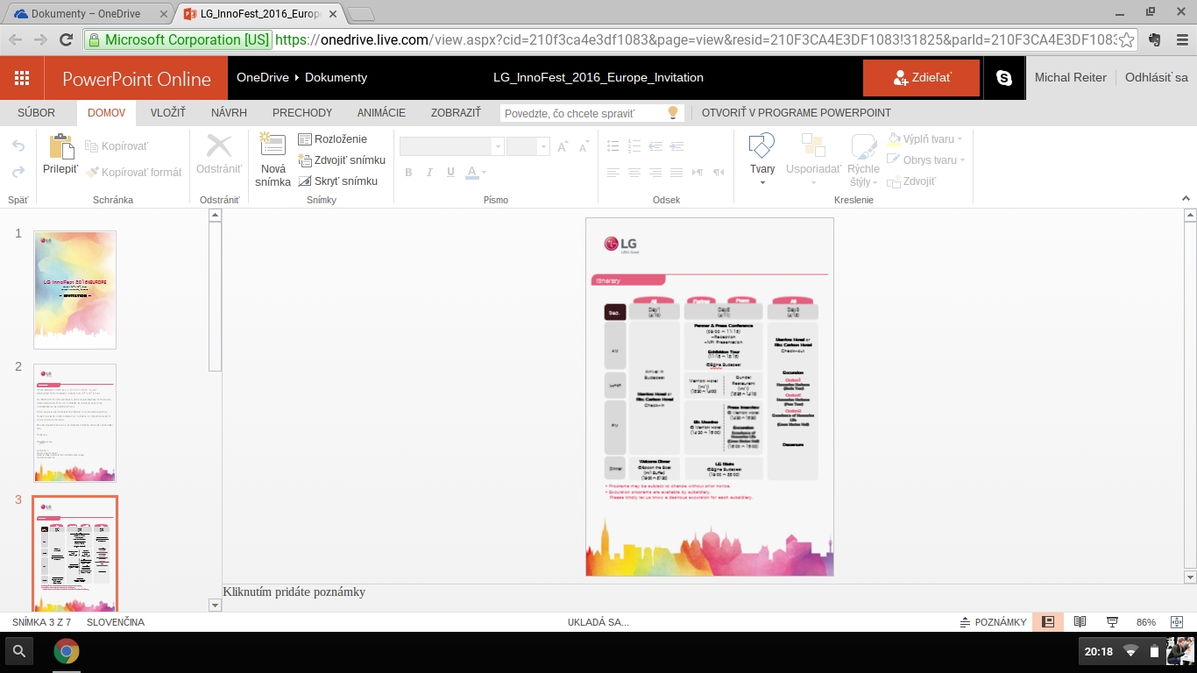Viewport: 1197px width, 673px height.
Task: Toggle the Poznámky notes pane
Action: pos(994,622)
